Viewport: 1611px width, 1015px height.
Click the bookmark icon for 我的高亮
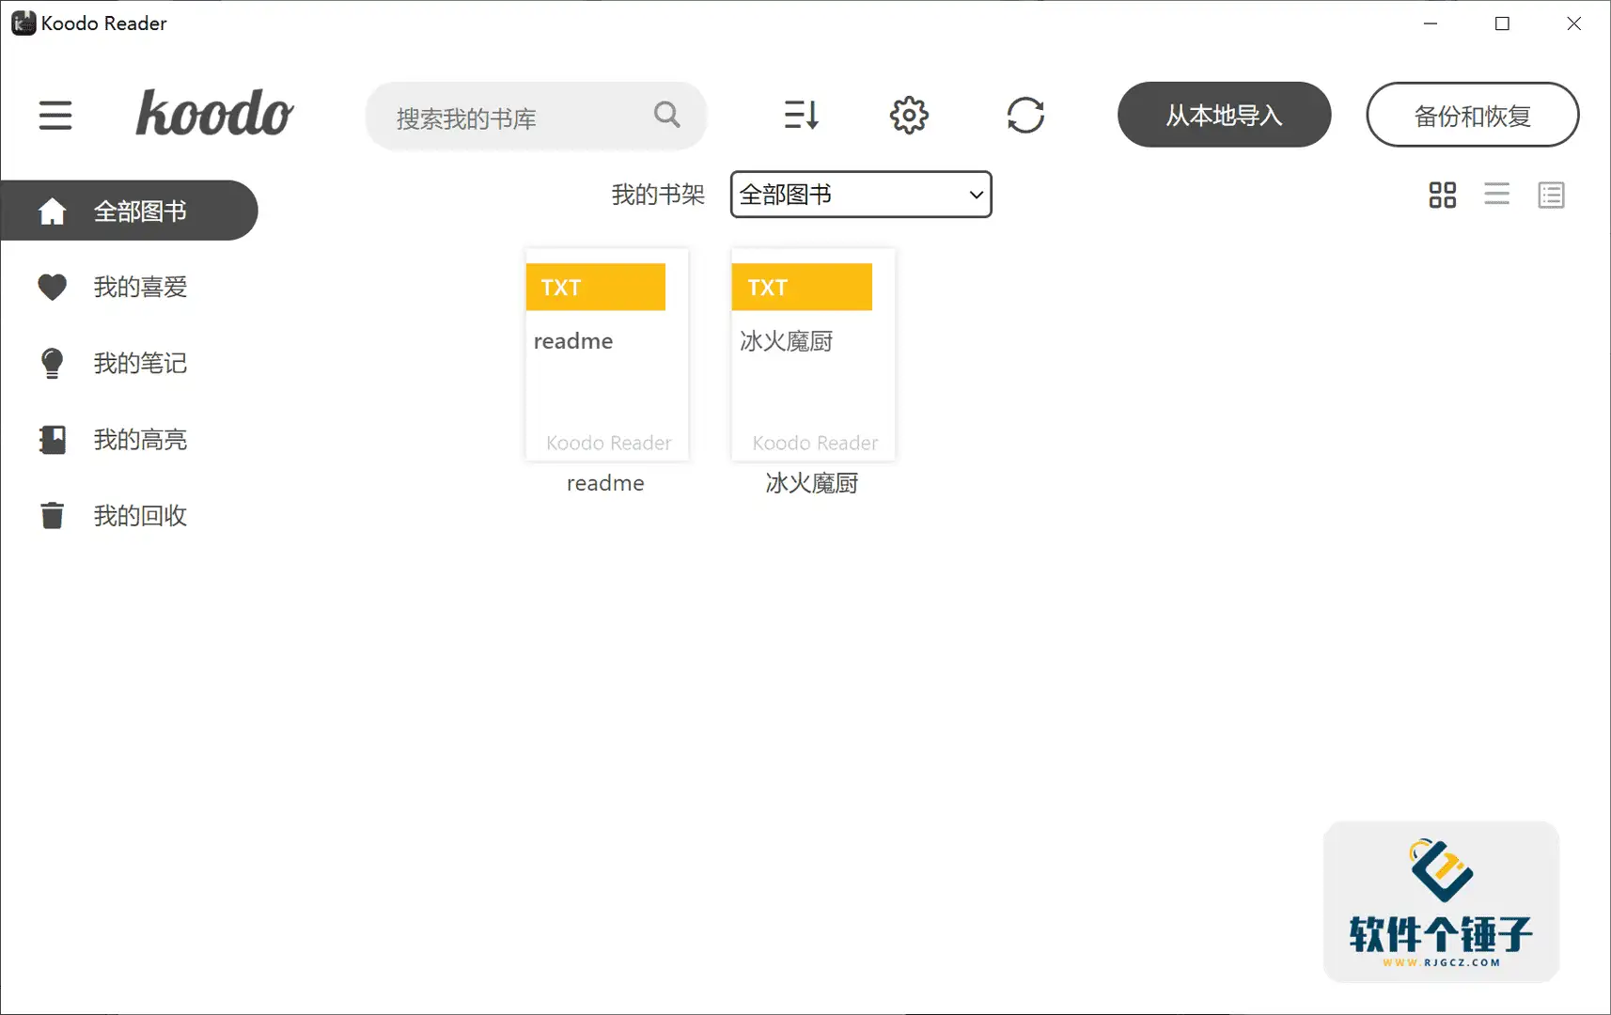coord(53,439)
